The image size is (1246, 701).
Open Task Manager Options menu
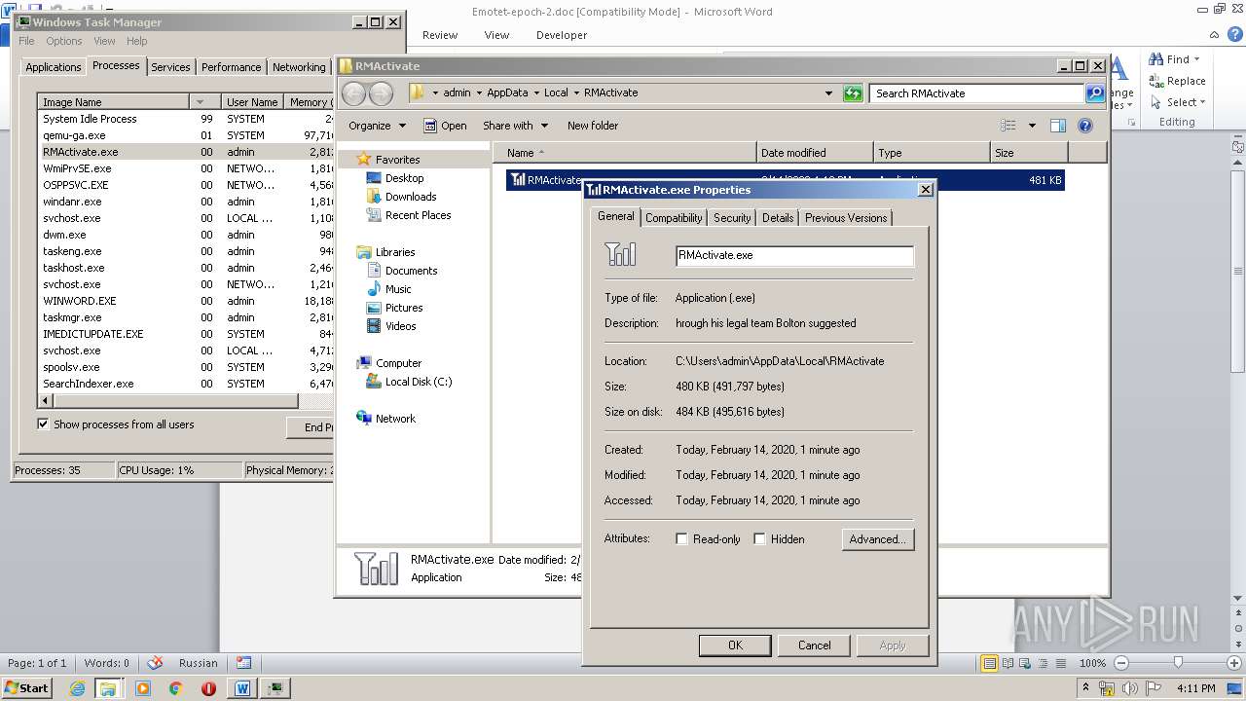pyautogui.click(x=64, y=41)
